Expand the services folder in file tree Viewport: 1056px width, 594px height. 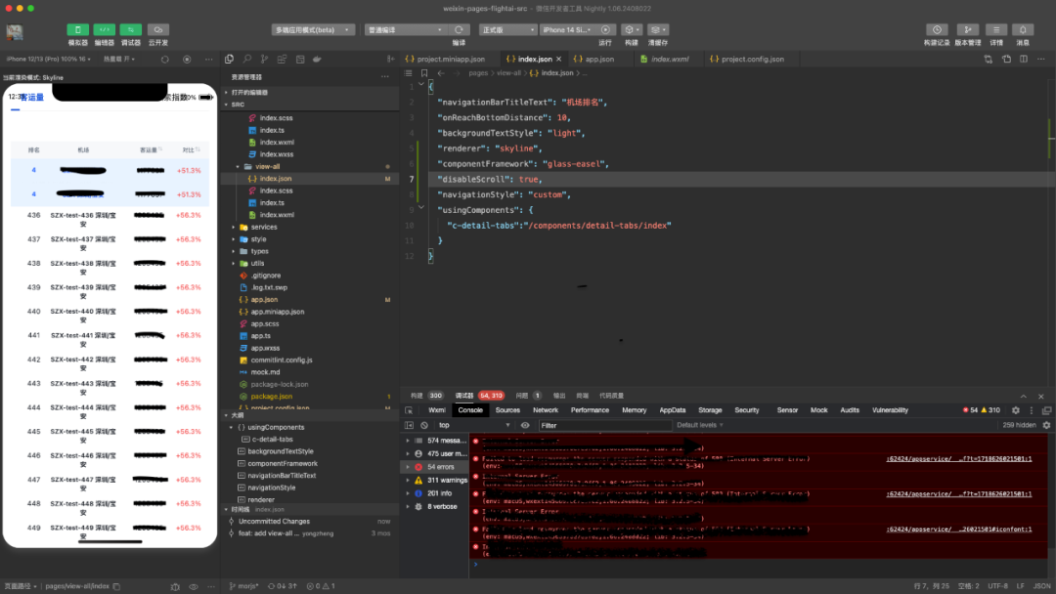tap(263, 227)
